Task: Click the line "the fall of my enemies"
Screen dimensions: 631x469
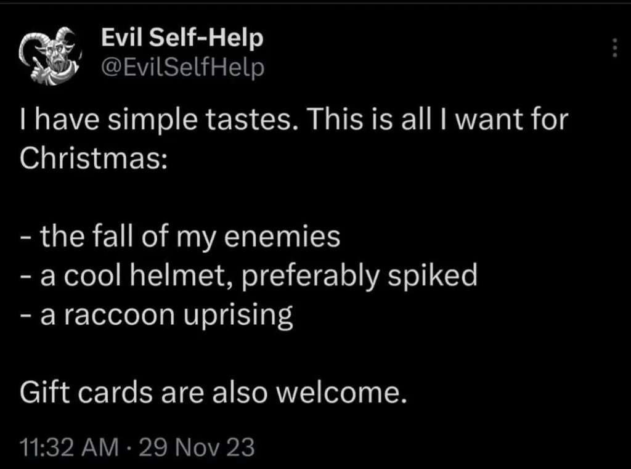Action: (190, 237)
